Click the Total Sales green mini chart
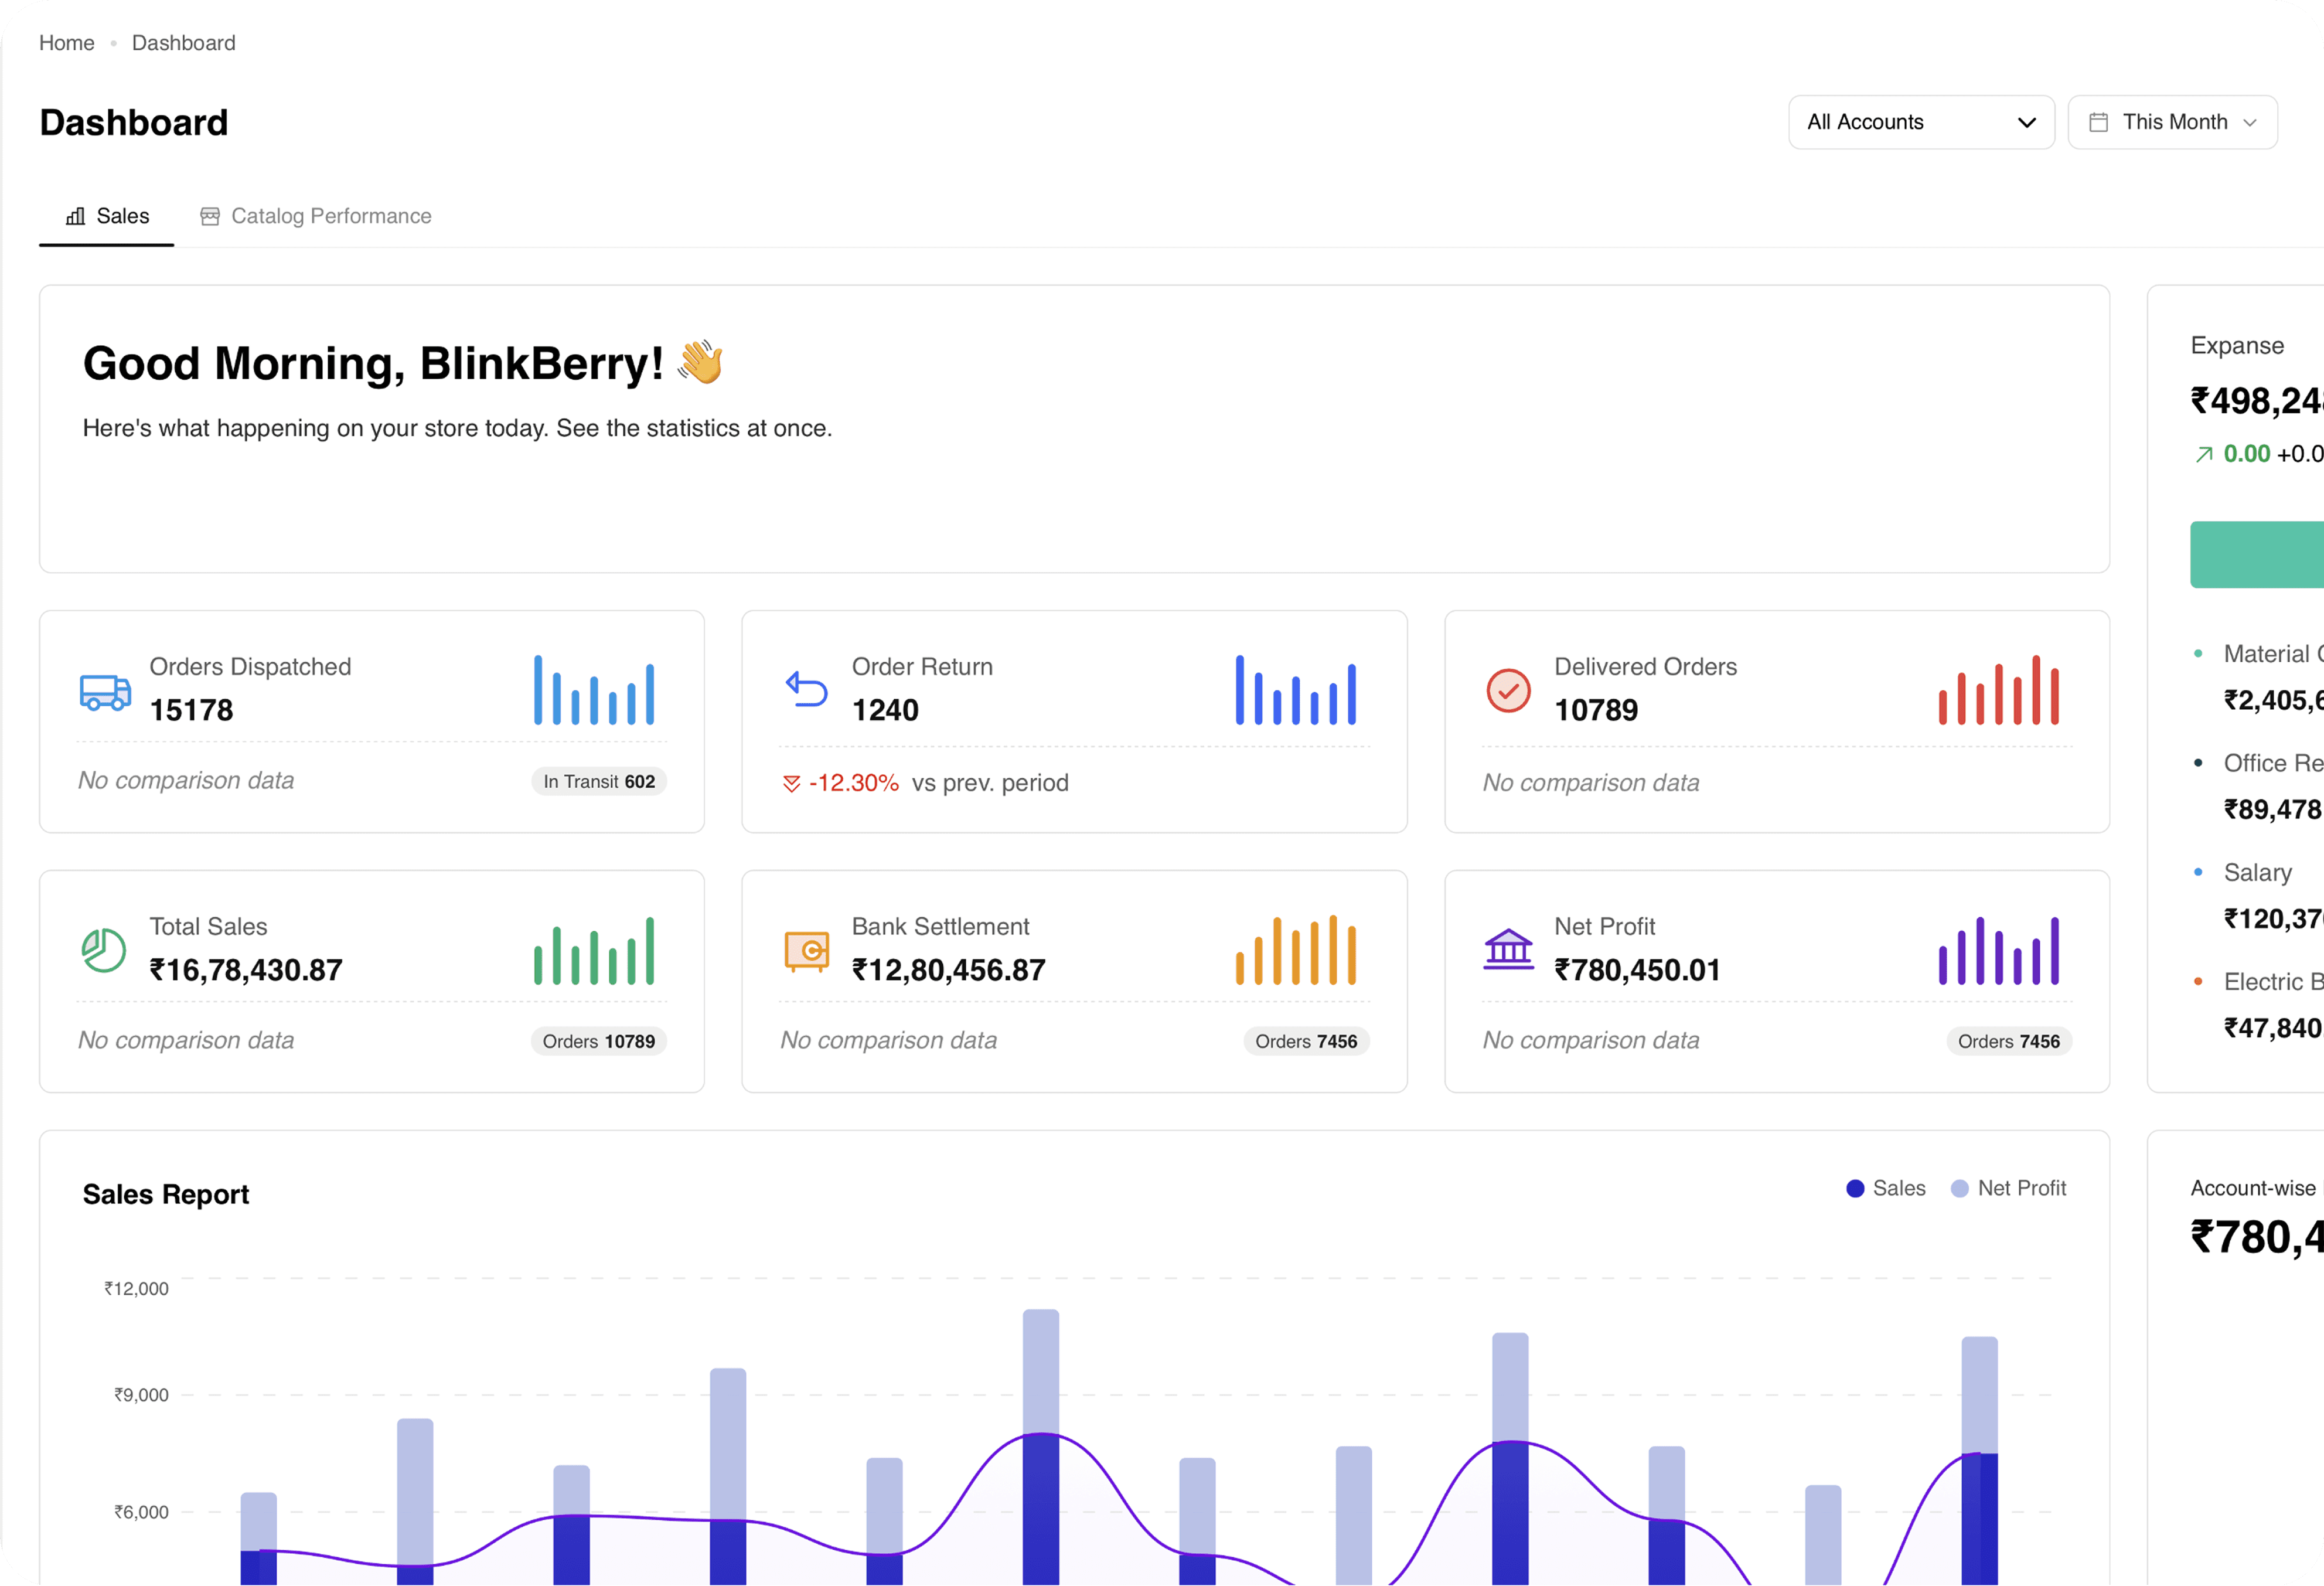This screenshot has width=2324, height=1586. (x=594, y=950)
